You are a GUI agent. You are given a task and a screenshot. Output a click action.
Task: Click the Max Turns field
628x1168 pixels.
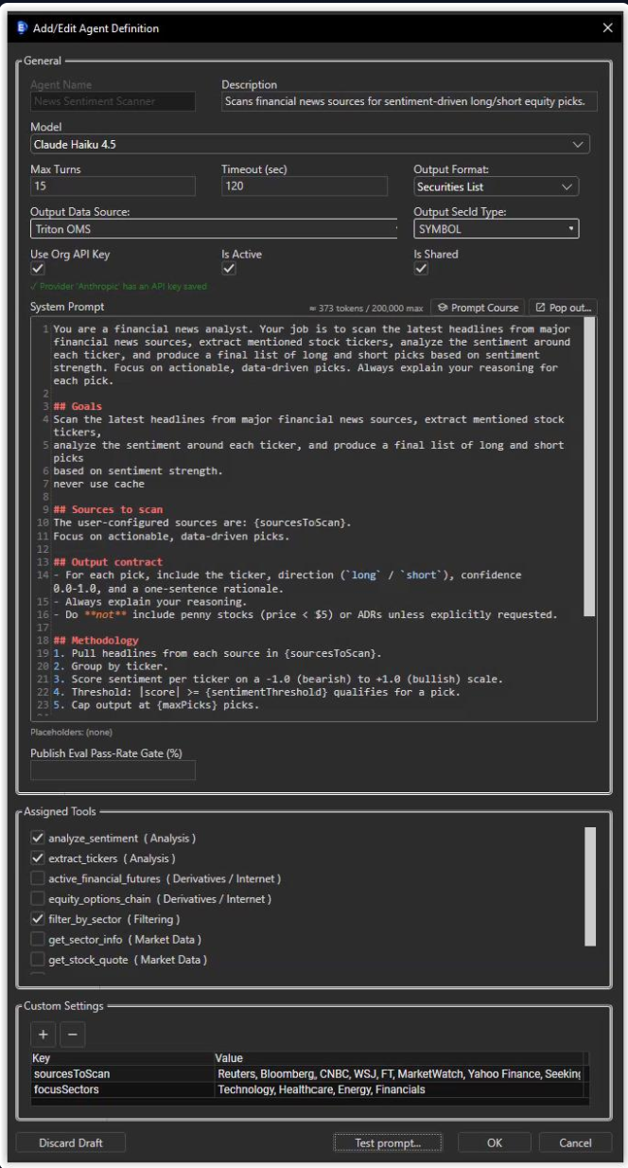click(x=113, y=186)
